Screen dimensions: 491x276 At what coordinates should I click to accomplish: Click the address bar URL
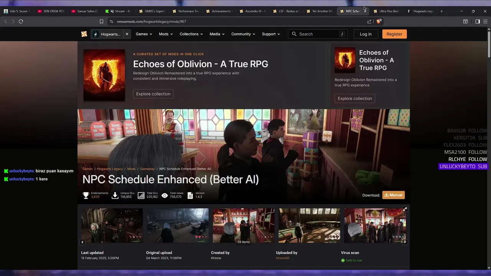pos(152,21)
